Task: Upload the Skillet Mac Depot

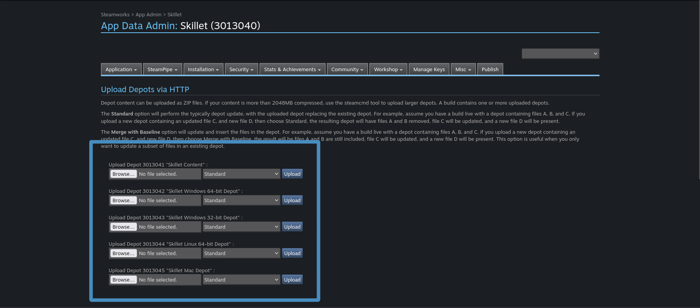Action: [x=292, y=280]
